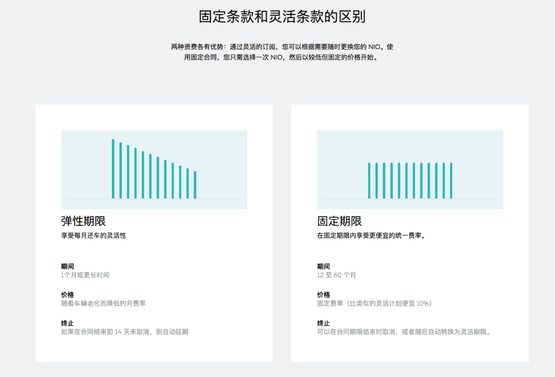Select the text 12 至 60 个月
This screenshot has width=555, height=377.
[x=337, y=275]
